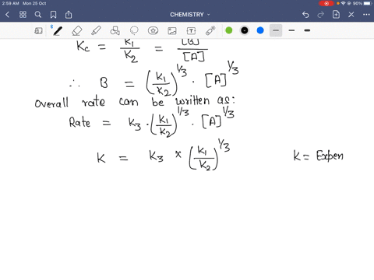The height and width of the screenshot is (280, 374).
Task: Choose the green pen color
Action: (x=229, y=30)
